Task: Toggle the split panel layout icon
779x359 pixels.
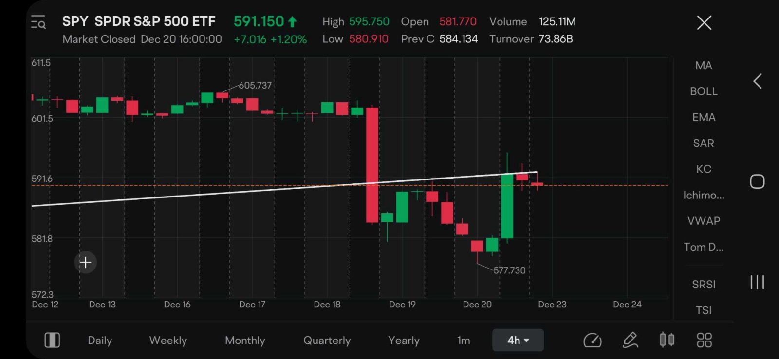Action: [52, 340]
